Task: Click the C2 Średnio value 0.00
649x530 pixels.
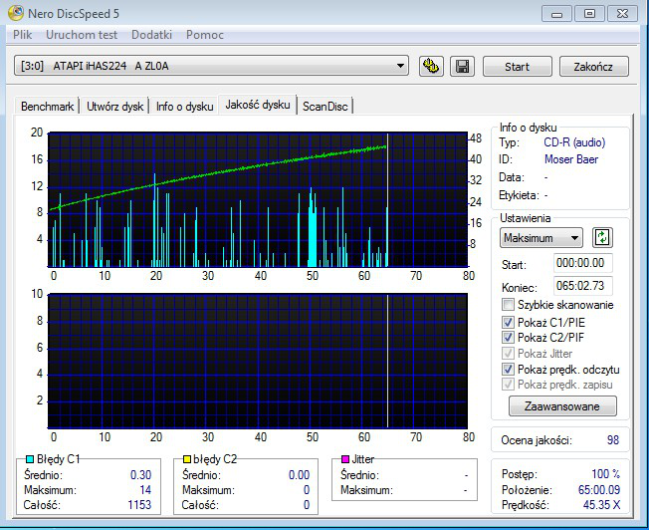Action: (299, 475)
